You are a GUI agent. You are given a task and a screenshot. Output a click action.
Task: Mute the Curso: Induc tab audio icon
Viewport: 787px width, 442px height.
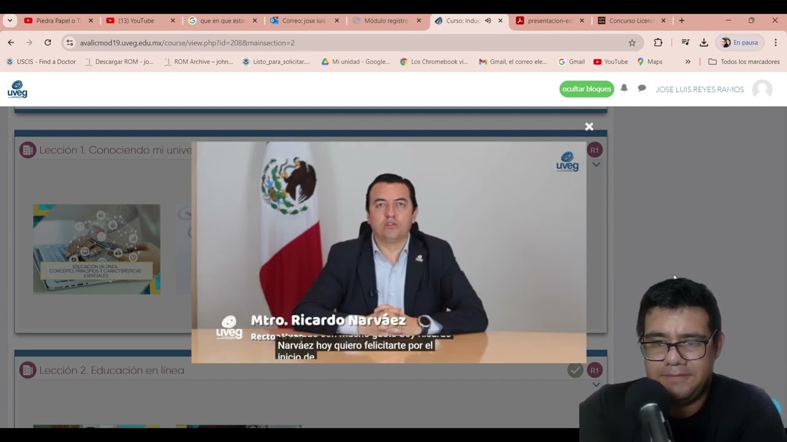(488, 20)
